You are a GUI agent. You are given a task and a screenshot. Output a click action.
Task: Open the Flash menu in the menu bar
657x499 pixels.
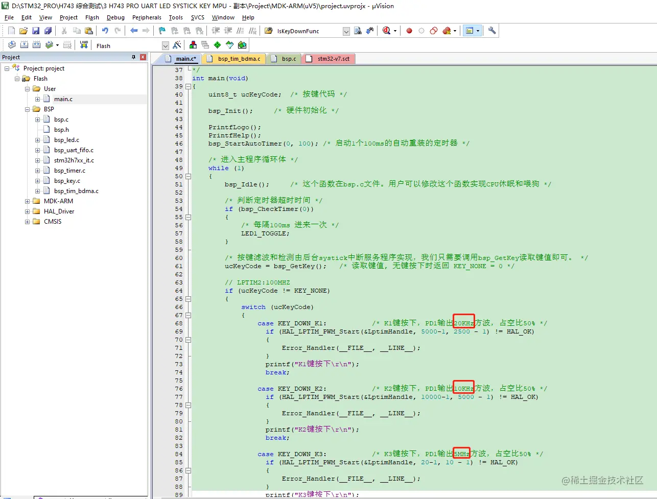point(92,17)
